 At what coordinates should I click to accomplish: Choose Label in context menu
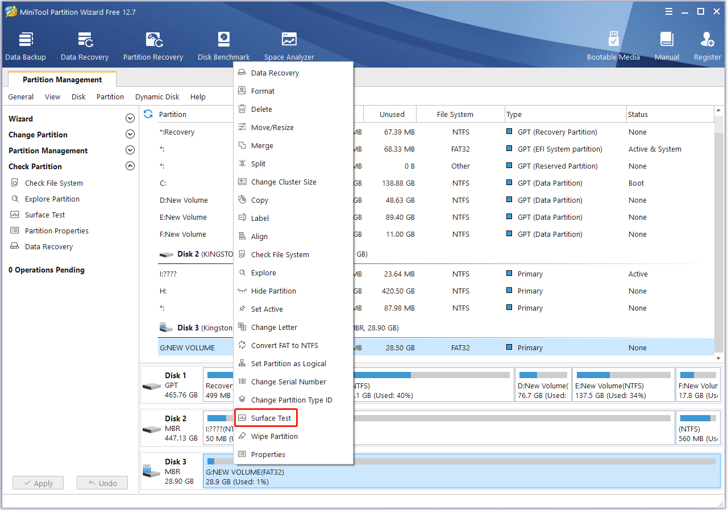click(x=293, y=218)
